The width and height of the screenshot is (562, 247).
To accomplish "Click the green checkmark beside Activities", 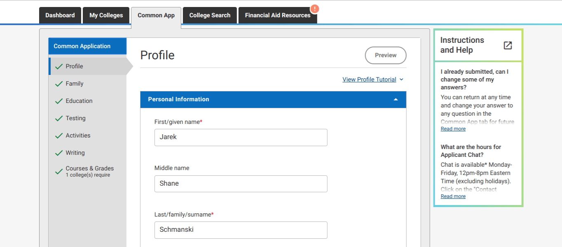I will click(x=59, y=135).
